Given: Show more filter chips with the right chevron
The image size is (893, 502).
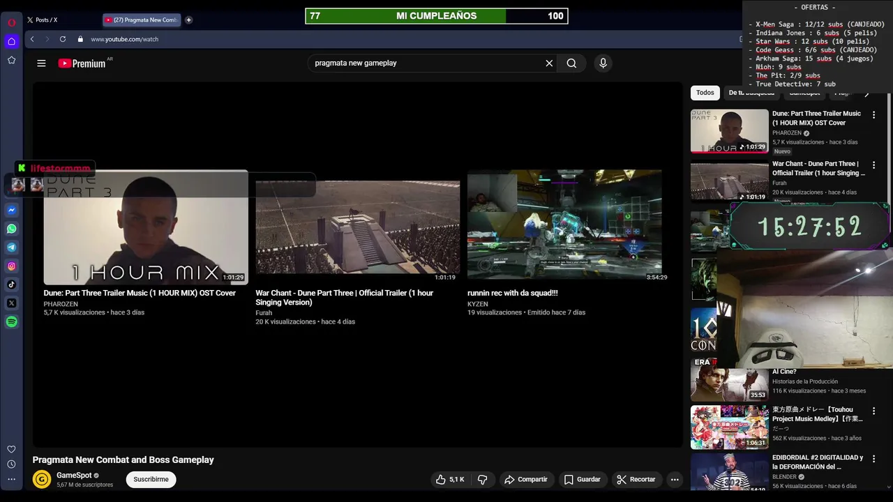Looking at the screenshot, I should pos(867,93).
